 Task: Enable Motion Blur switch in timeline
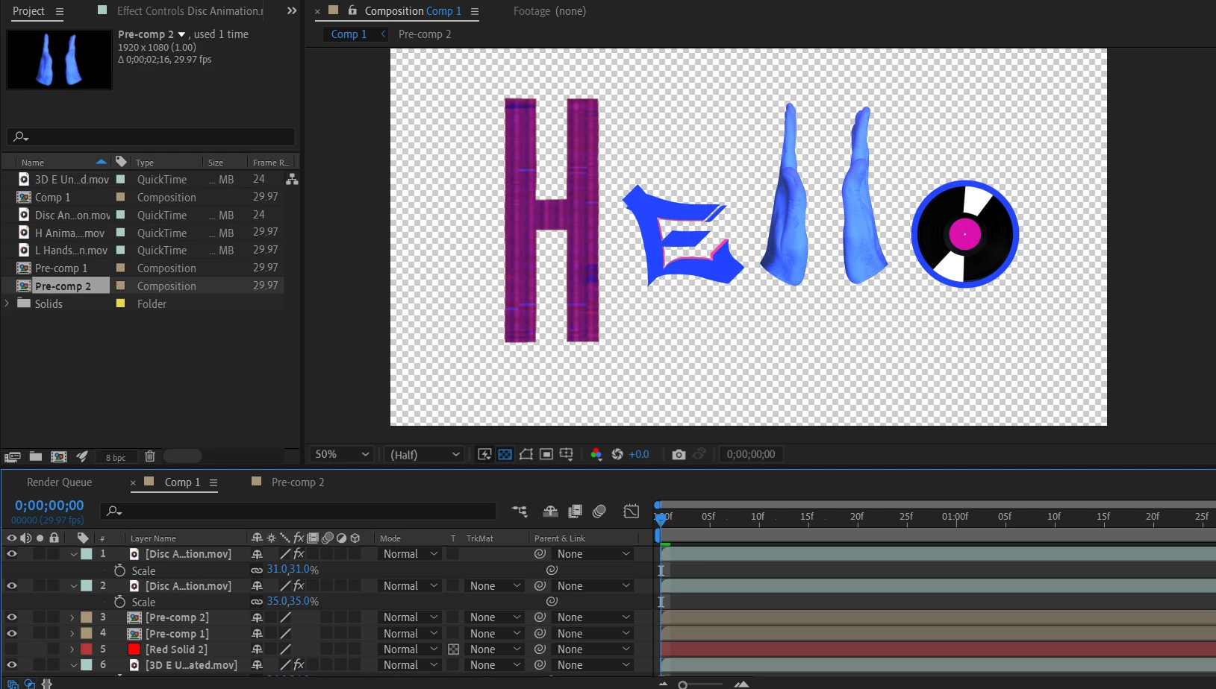[x=599, y=512]
